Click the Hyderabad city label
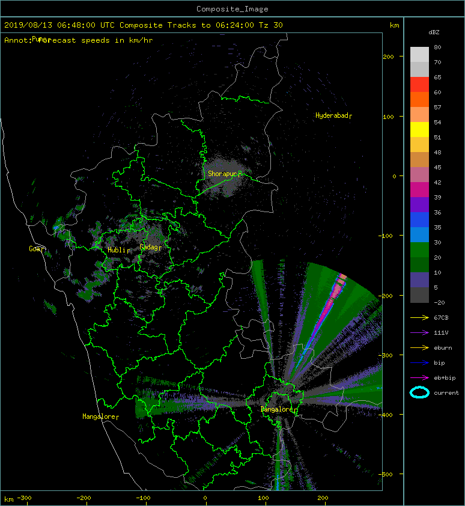 point(332,115)
